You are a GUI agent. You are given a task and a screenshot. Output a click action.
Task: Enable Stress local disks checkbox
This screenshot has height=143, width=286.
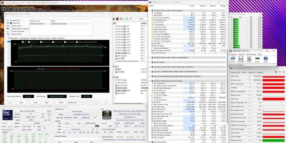(x=11, y=31)
